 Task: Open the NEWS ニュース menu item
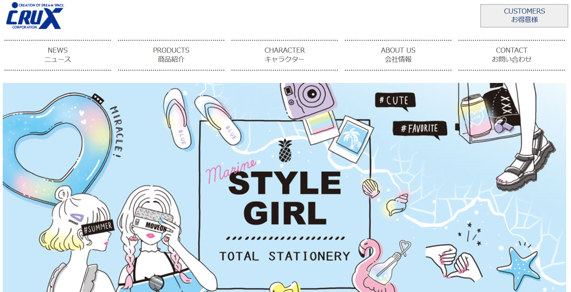58,55
